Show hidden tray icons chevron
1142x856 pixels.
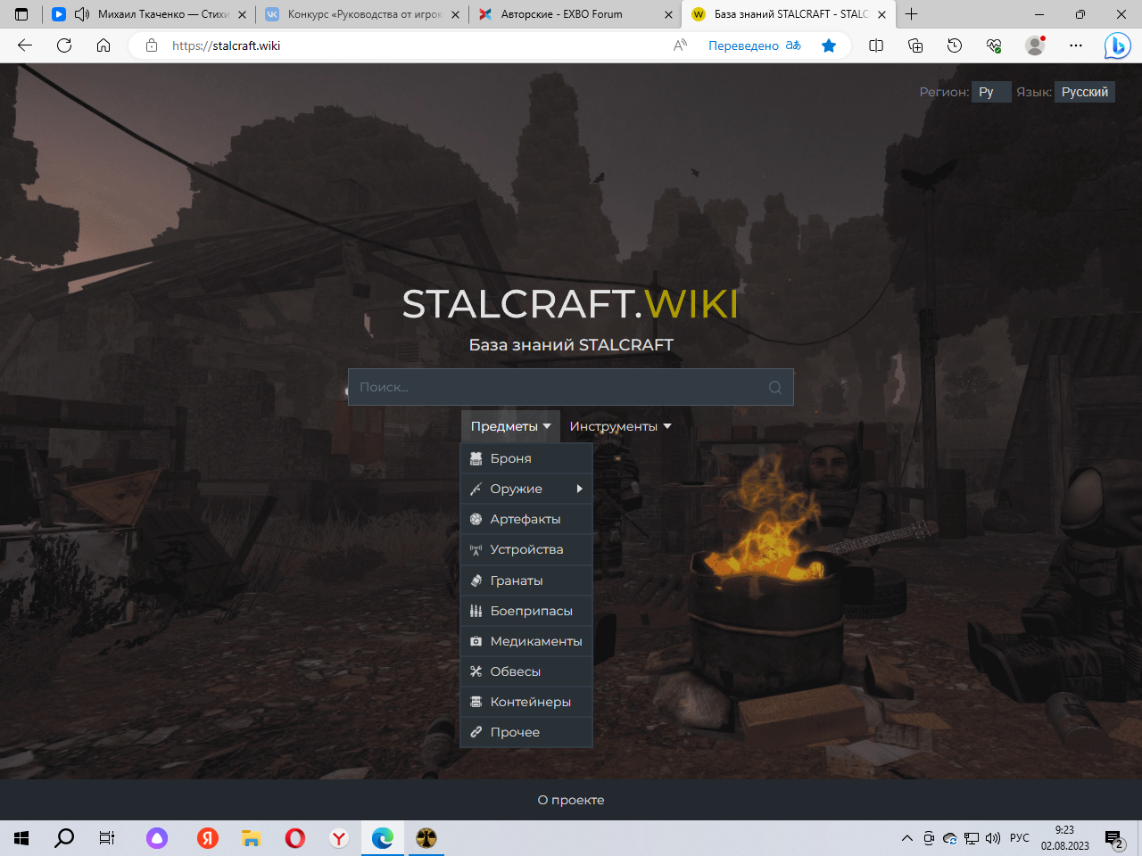906,838
